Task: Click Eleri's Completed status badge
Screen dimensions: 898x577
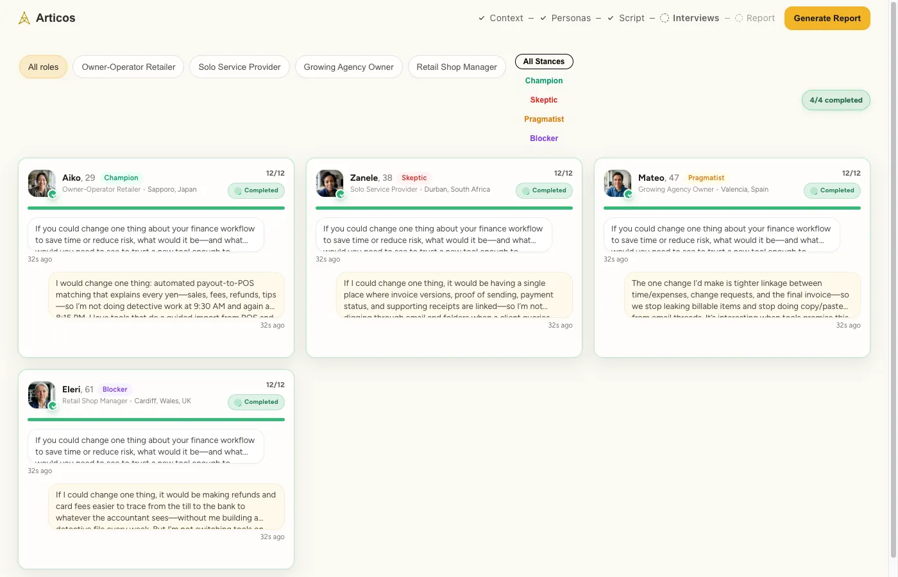Action: (x=256, y=402)
